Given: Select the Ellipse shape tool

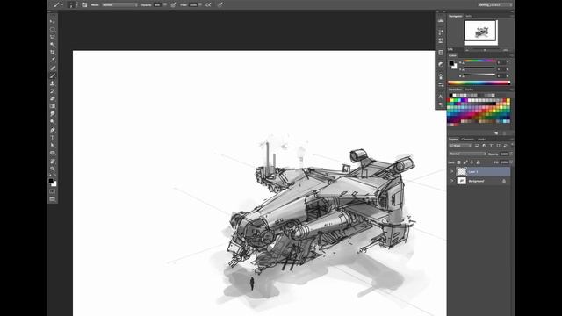Looking at the screenshot, I should pyautogui.click(x=53, y=153).
